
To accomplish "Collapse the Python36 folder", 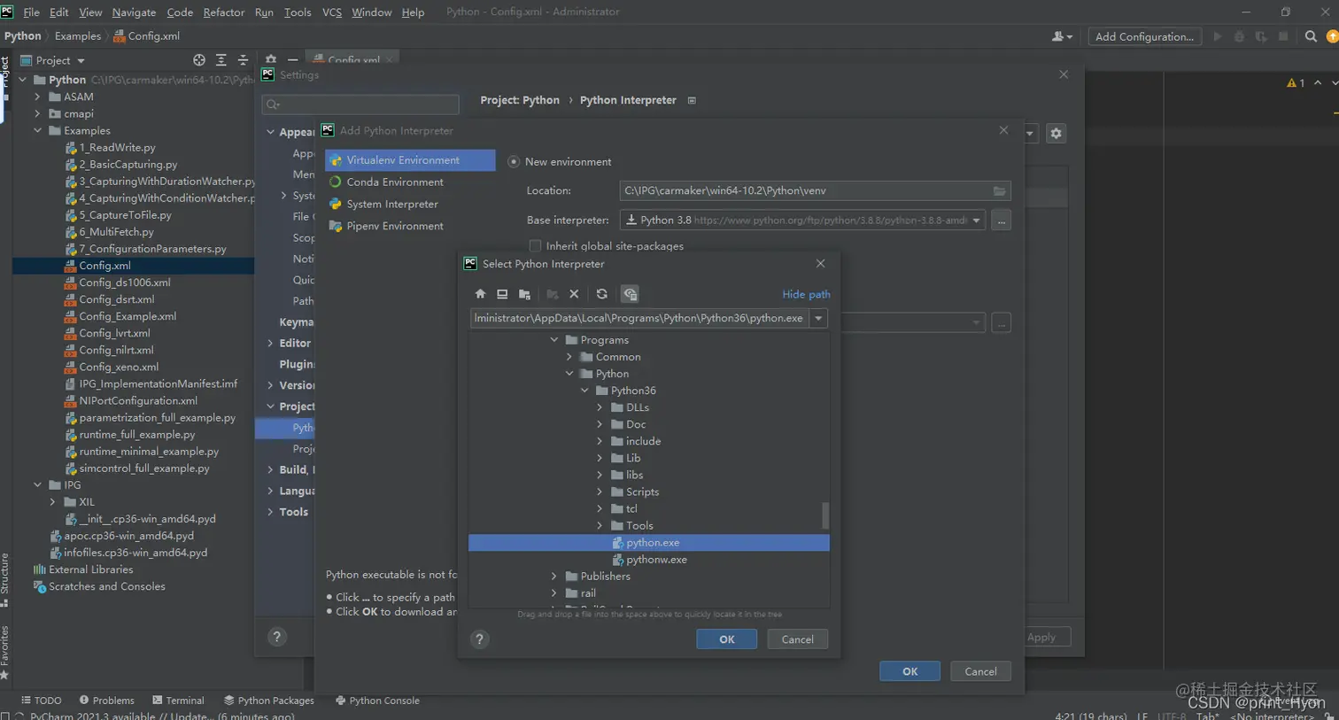I will tap(584, 391).
